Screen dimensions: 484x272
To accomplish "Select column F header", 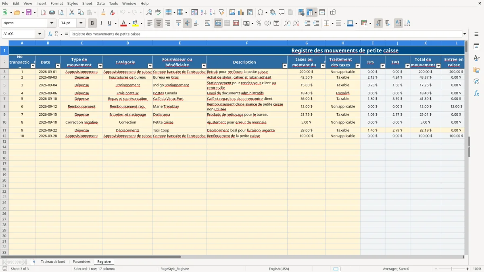I will pos(247,43).
